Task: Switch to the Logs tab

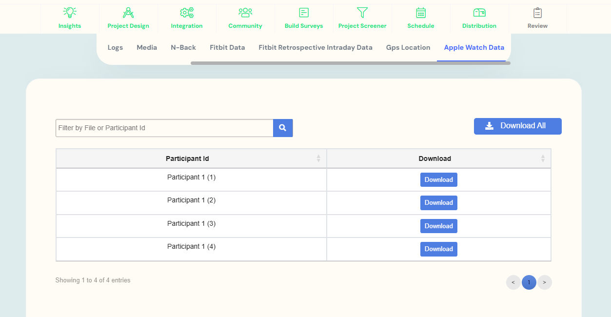Action: [115, 47]
